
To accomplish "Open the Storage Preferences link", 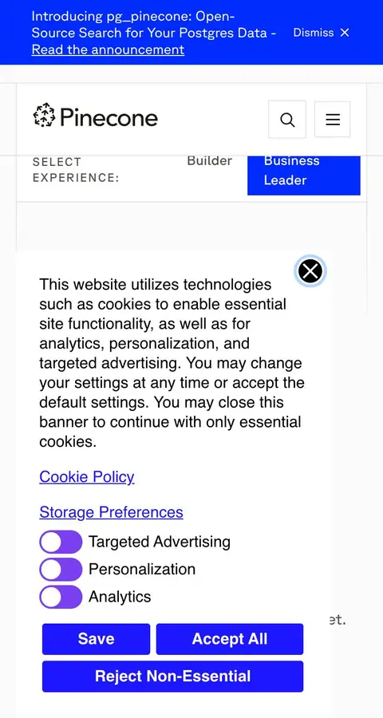I will coord(112,512).
